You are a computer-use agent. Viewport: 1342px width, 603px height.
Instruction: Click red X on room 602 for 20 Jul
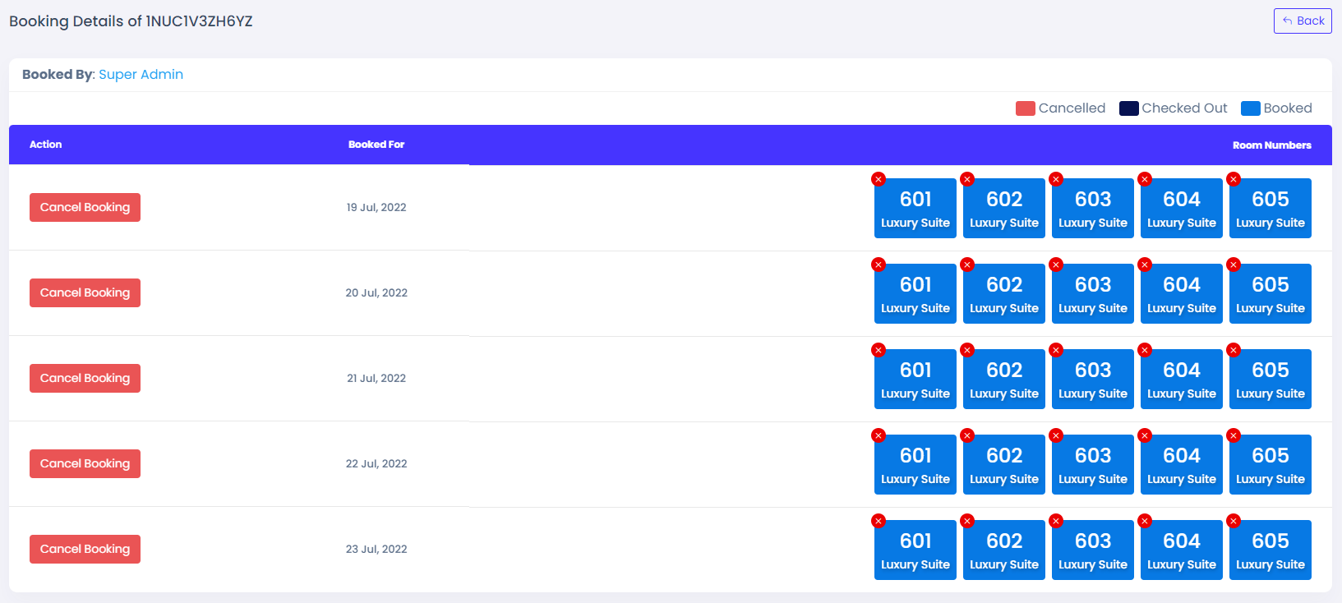[x=967, y=265]
